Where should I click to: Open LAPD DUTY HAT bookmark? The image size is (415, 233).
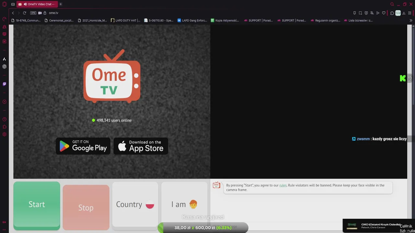click(125, 20)
